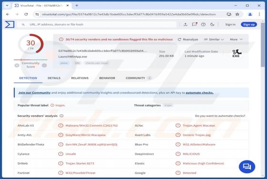Click BitDefenderTheta detection warning icon
This screenshot has height=179, width=267.
[x=61, y=144]
